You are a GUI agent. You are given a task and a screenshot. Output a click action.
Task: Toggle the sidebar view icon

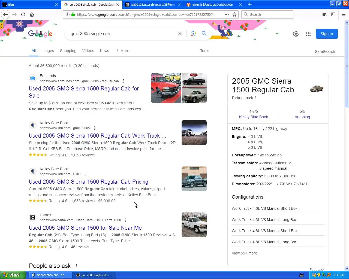333,14
